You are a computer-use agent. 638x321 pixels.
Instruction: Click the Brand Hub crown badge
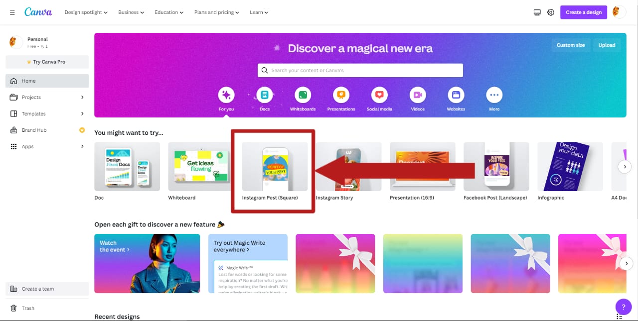click(82, 130)
